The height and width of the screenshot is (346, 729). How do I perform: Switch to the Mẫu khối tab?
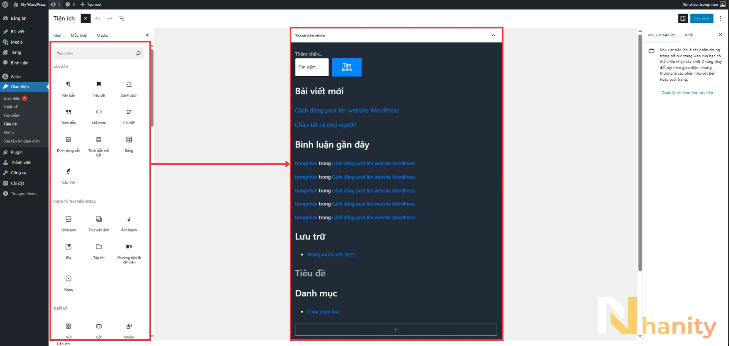(x=79, y=35)
